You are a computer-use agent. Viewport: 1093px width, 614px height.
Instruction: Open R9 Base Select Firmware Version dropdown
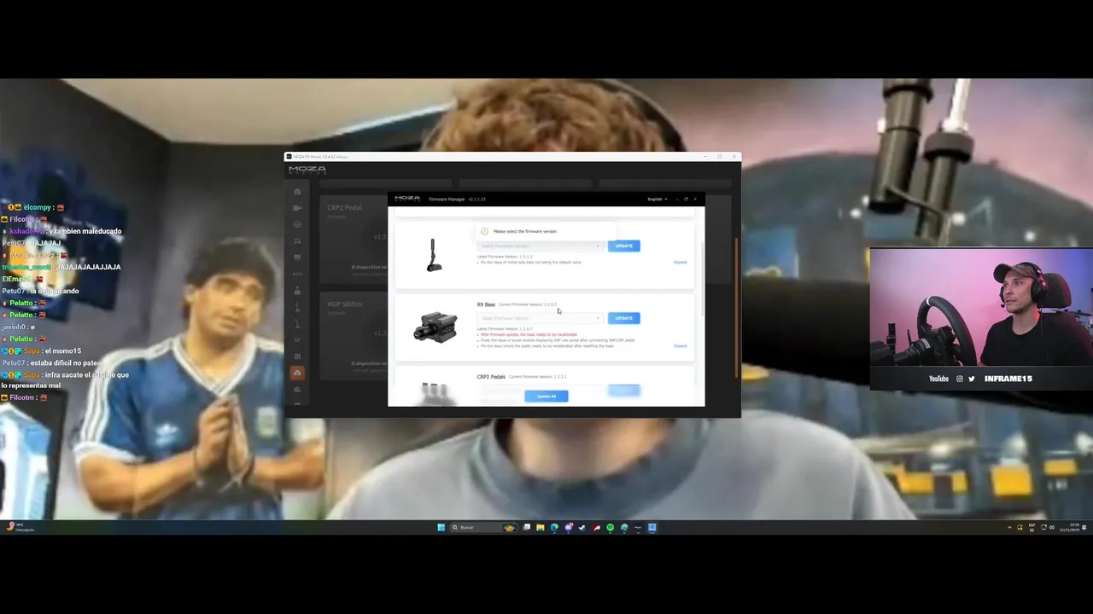coord(540,318)
